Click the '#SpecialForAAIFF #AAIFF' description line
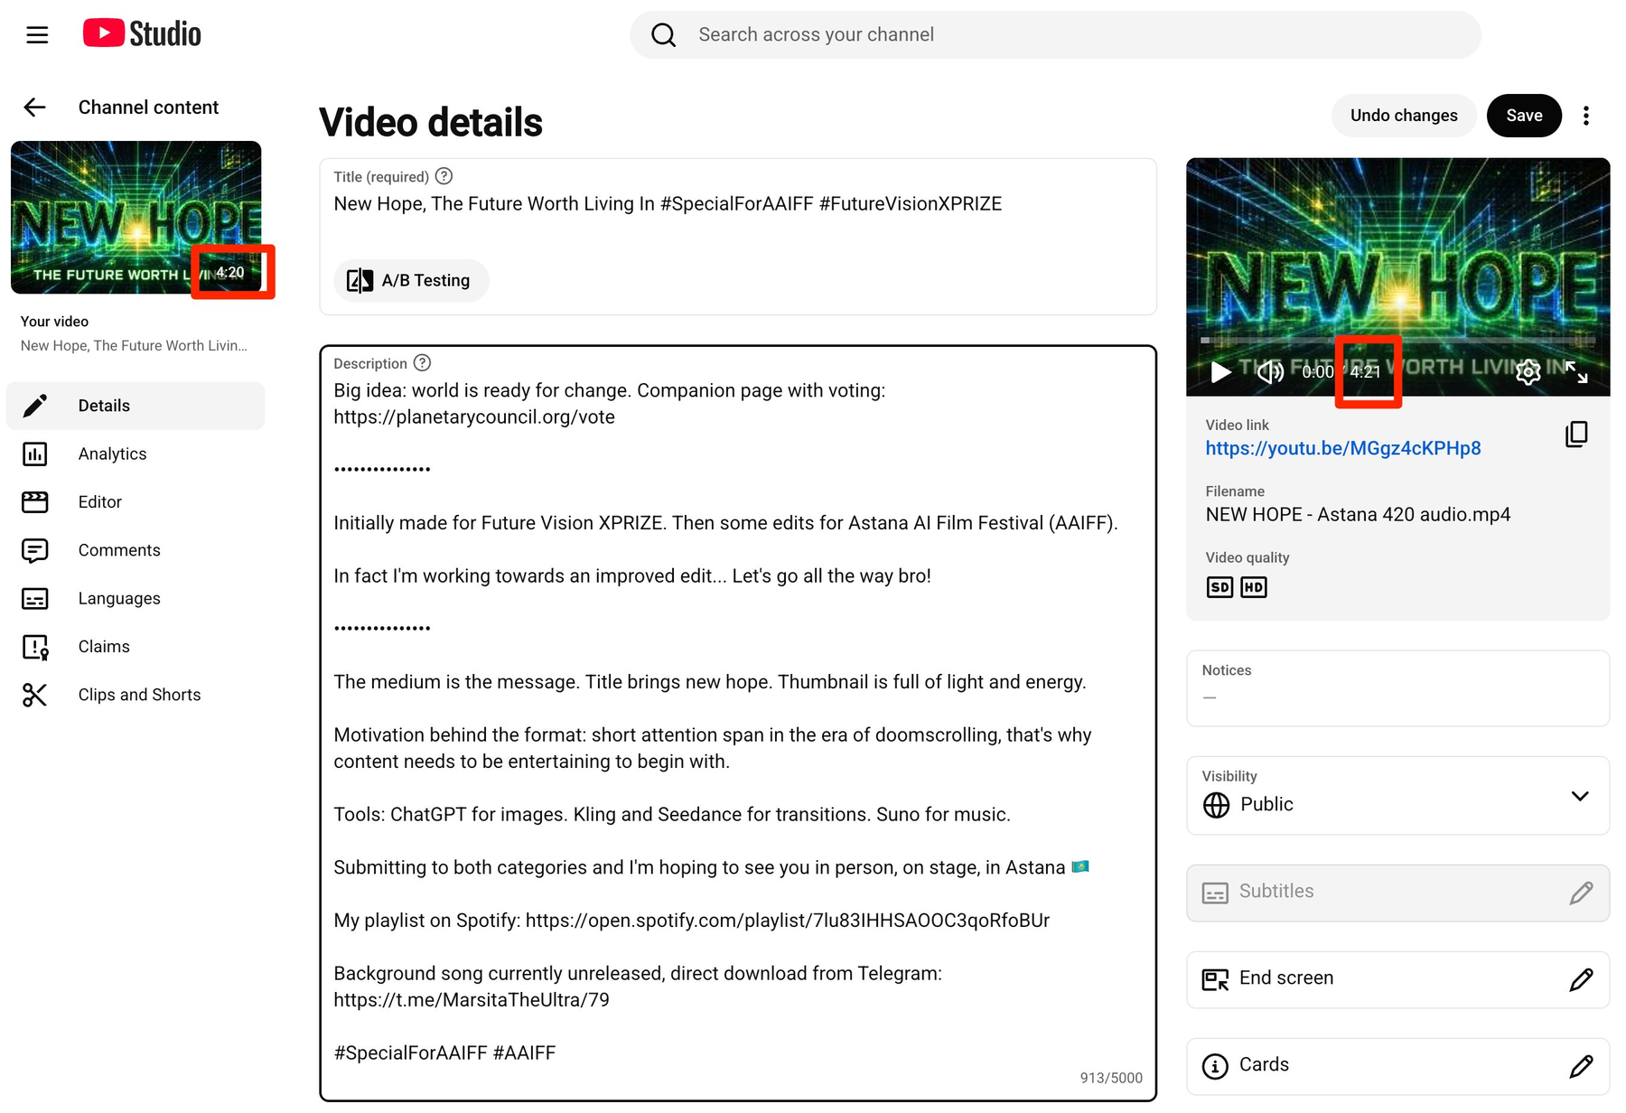The width and height of the screenshot is (1626, 1113). [444, 1053]
